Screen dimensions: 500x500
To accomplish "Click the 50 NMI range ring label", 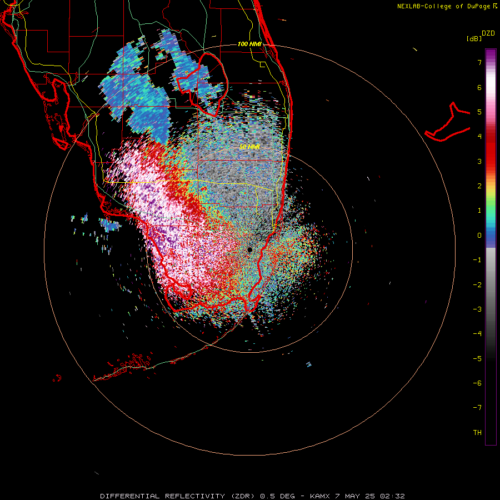I will click(x=249, y=147).
